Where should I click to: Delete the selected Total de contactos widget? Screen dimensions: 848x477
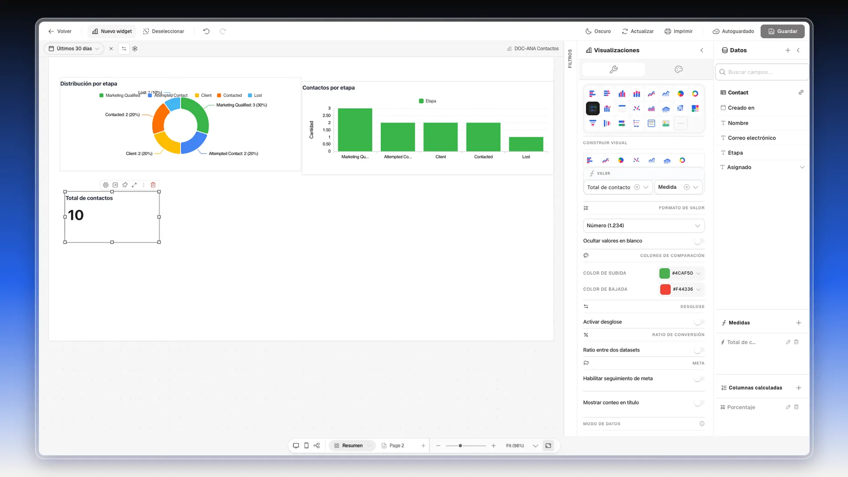pos(153,185)
